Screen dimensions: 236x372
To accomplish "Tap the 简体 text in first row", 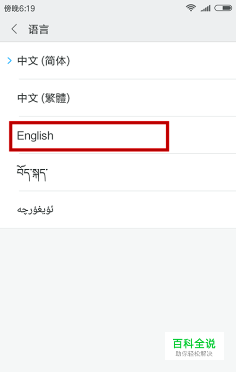I will [56, 61].
